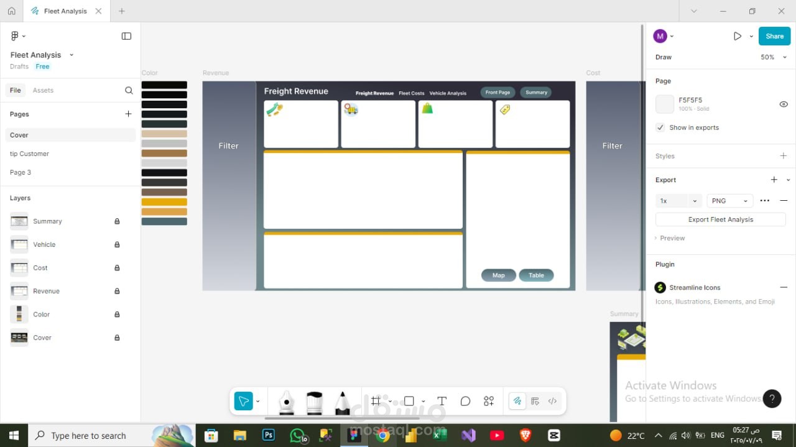
Task: Open the export scale 1x dropdown
Action: coord(679,201)
